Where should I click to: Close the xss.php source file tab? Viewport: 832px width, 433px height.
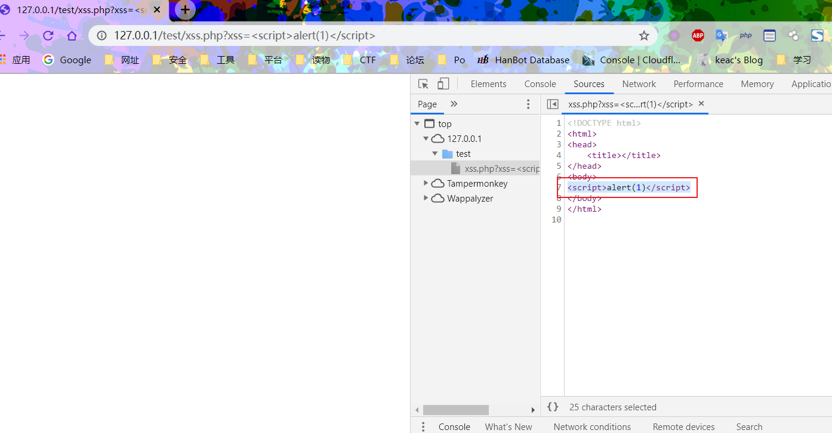[701, 104]
